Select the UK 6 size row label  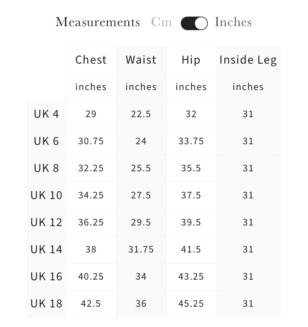coord(46,141)
